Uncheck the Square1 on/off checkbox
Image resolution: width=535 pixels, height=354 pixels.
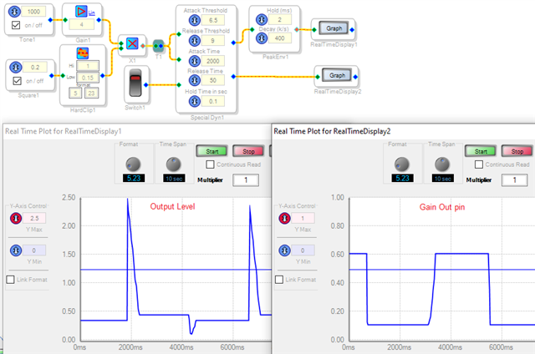click(17, 81)
